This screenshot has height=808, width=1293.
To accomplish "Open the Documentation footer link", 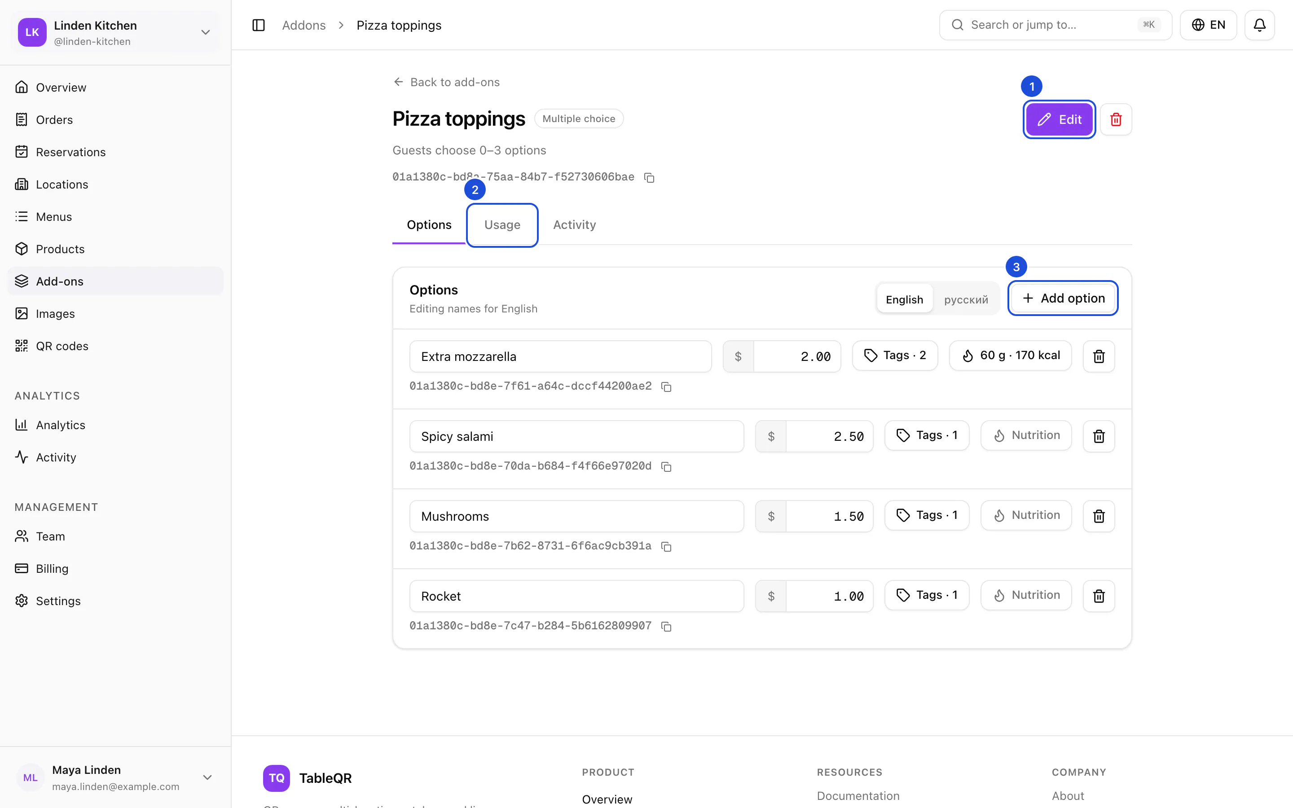I will coord(858,796).
